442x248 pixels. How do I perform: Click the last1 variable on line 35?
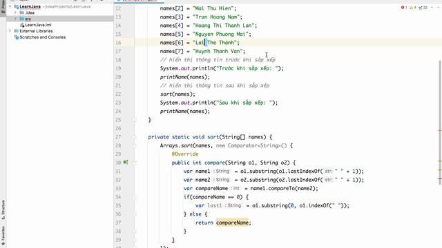click(215, 205)
